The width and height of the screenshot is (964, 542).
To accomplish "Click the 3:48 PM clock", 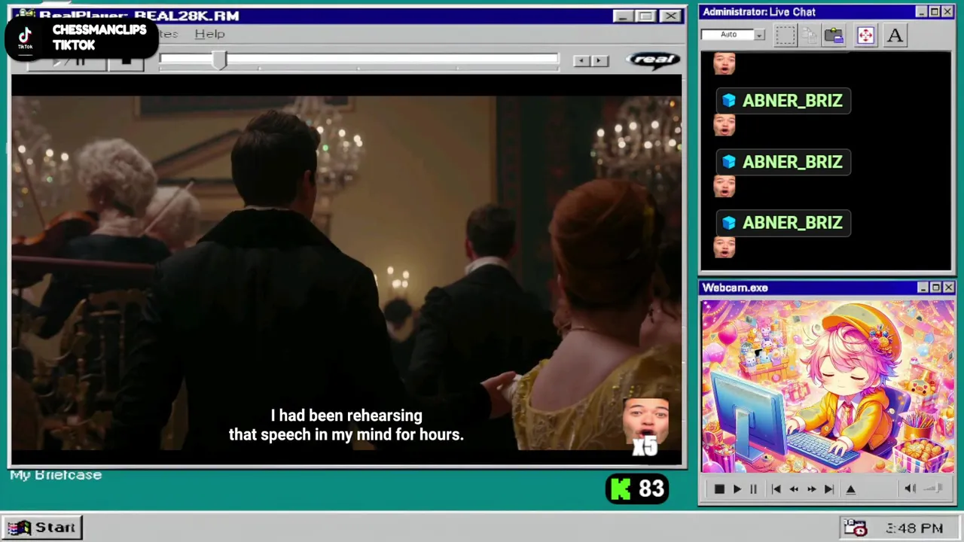I will 914,528.
